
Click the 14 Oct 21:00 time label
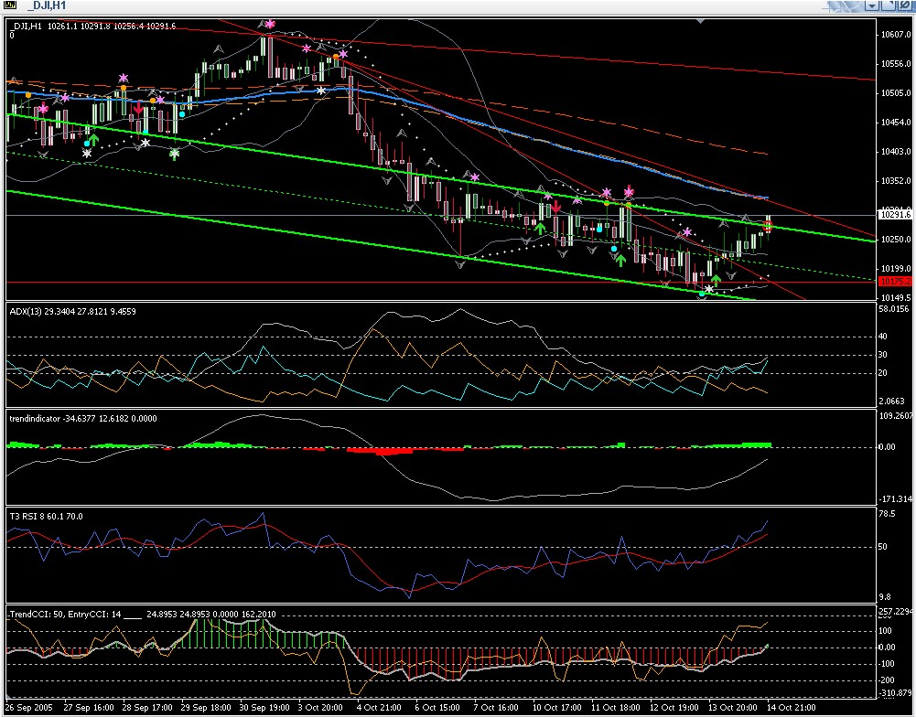pyautogui.click(x=791, y=708)
